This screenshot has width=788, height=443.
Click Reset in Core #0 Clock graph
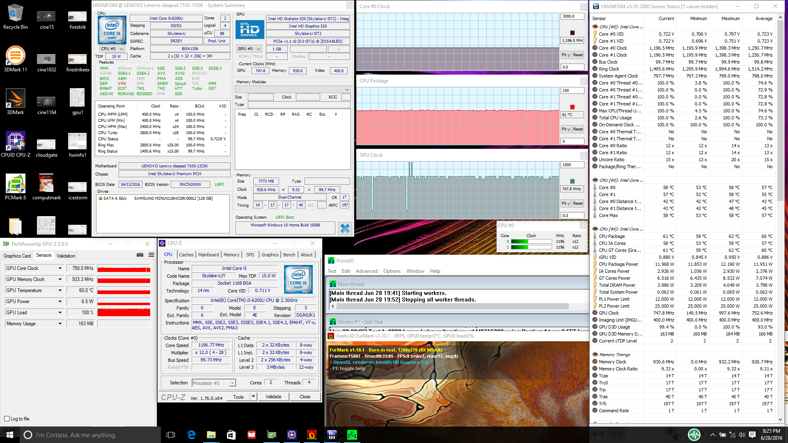pos(578,55)
